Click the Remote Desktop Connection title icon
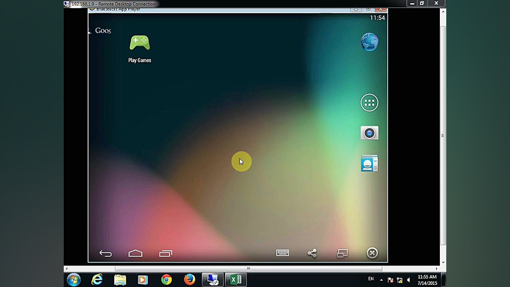 coord(67,4)
